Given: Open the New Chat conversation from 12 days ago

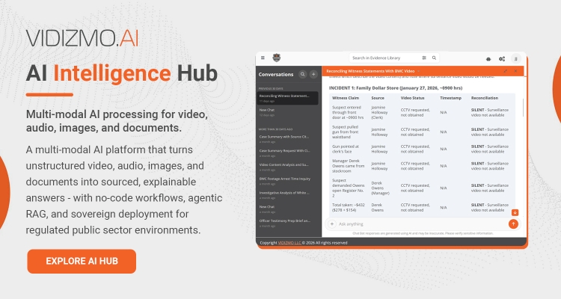Looking at the screenshot, I should point(287,112).
